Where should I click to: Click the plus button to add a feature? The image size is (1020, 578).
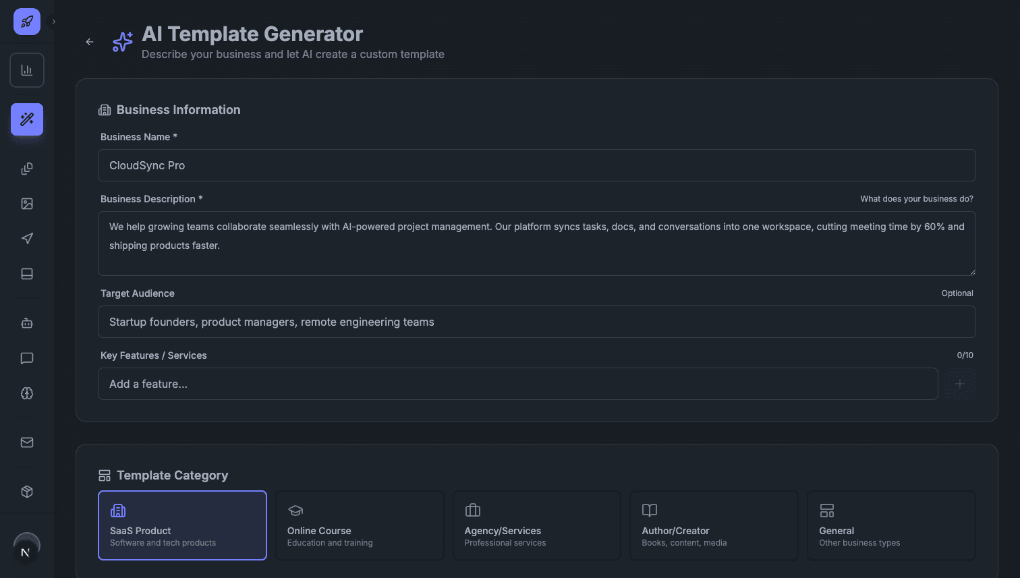click(x=959, y=384)
